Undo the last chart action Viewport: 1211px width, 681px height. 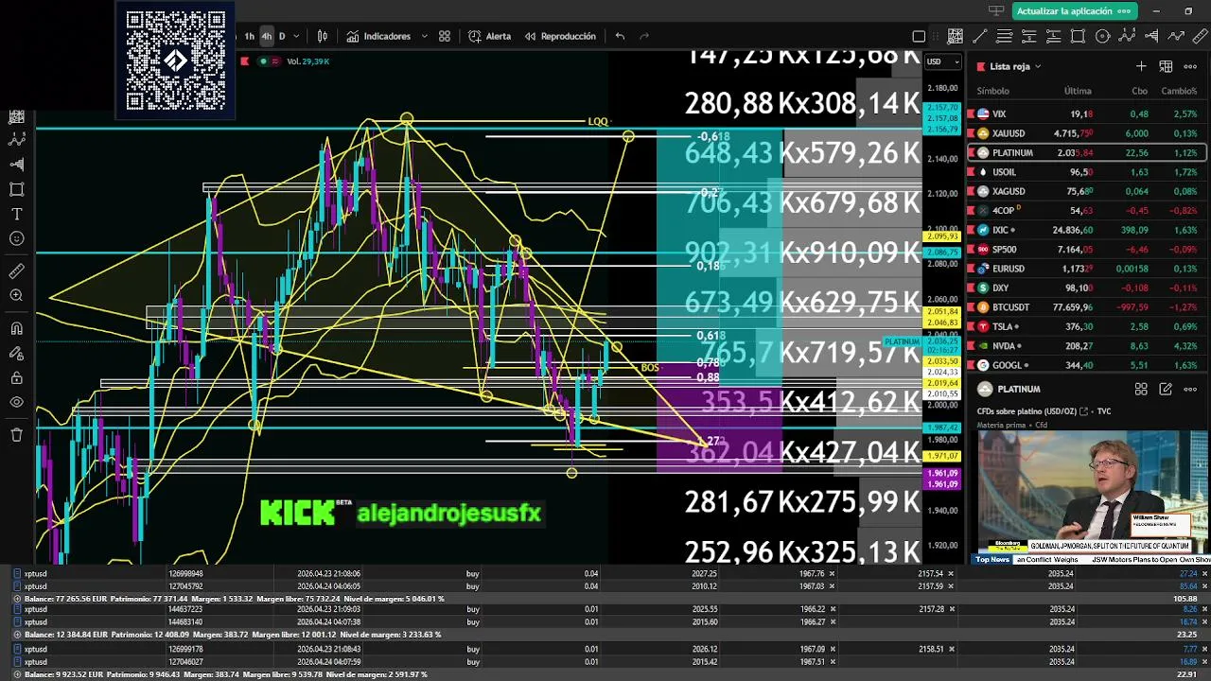pyautogui.click(x=620, y=36)
